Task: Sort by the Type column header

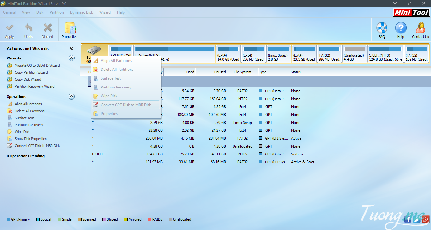Action: click(x=274, y=72)
